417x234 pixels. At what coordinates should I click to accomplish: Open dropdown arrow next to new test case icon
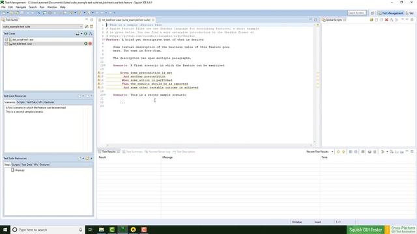click(x=81, y=34)
